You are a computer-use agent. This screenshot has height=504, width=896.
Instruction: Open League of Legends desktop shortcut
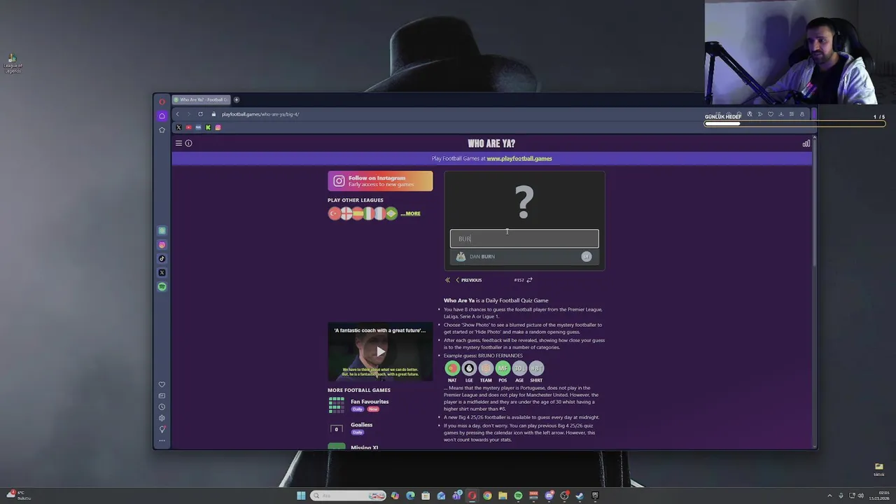13,63
